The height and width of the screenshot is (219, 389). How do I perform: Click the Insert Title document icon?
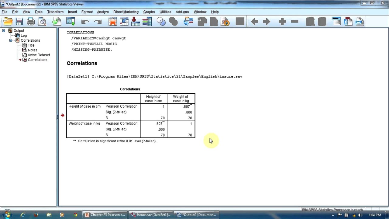point(348,22)
